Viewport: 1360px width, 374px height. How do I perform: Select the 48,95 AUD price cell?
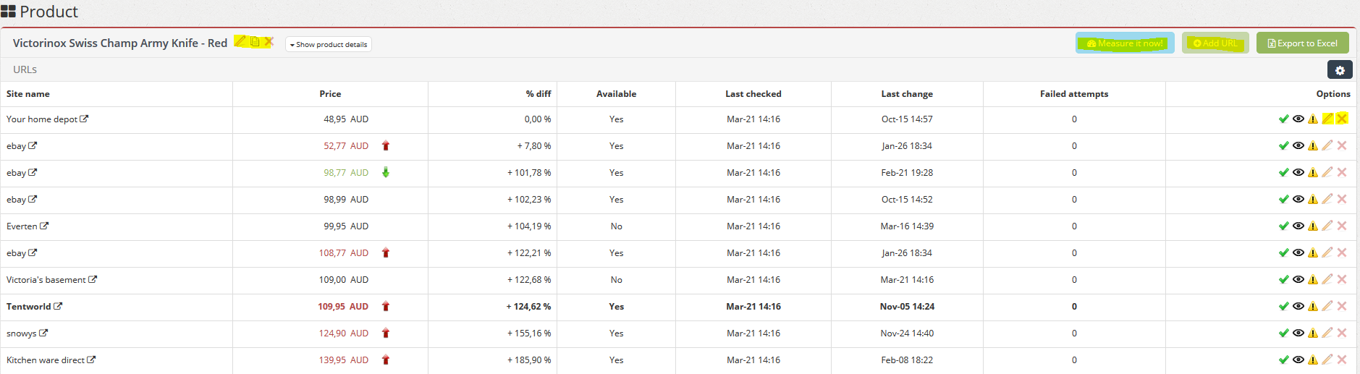coord(346,119)
